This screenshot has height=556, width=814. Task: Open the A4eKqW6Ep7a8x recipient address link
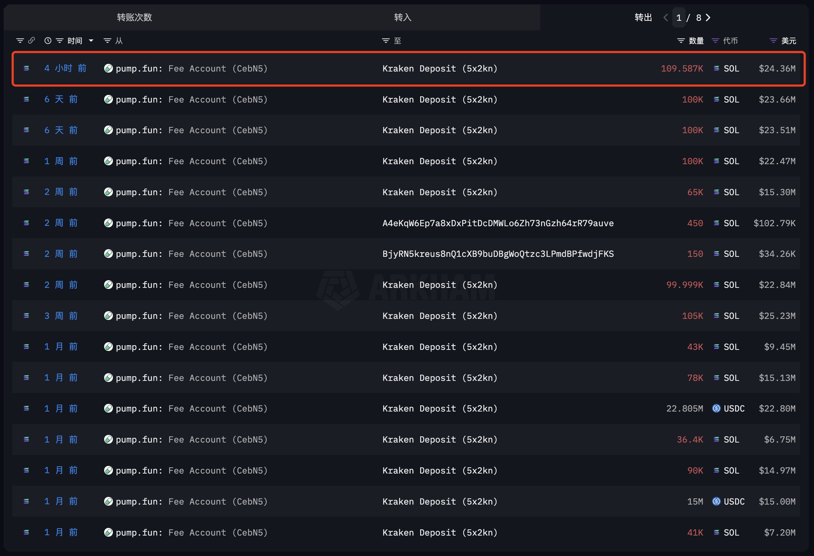[498, 223]
